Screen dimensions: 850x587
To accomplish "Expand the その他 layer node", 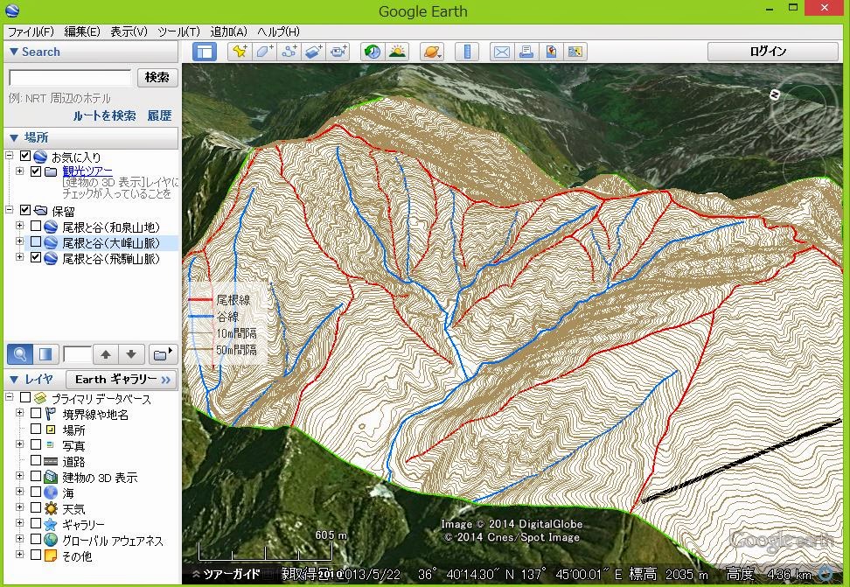I will click(20, 555).
